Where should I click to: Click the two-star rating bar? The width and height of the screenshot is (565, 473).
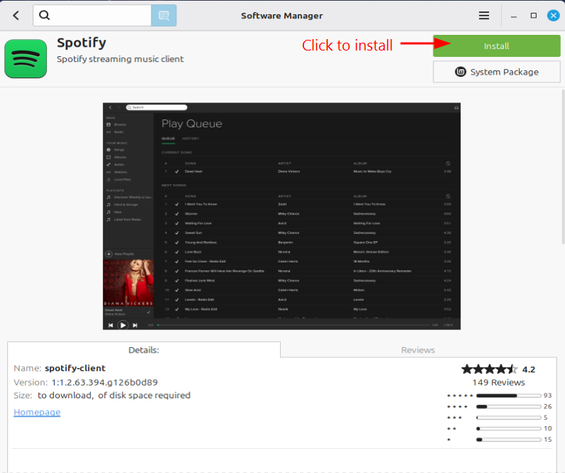click(508, 429)
